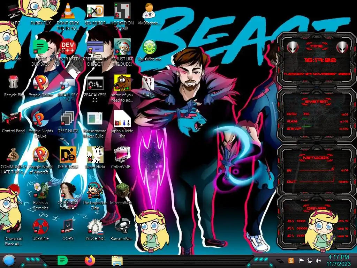
Task: Open the DEEZ NUTZ stacked-windows icon
Action: point(67,119)
